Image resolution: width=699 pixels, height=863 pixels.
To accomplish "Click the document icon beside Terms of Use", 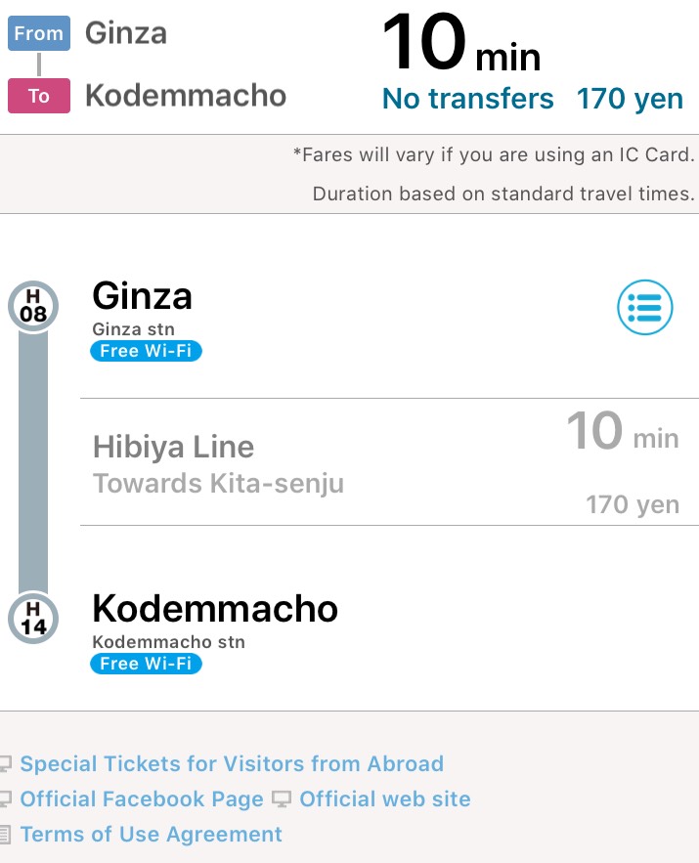I will (6, 835).
